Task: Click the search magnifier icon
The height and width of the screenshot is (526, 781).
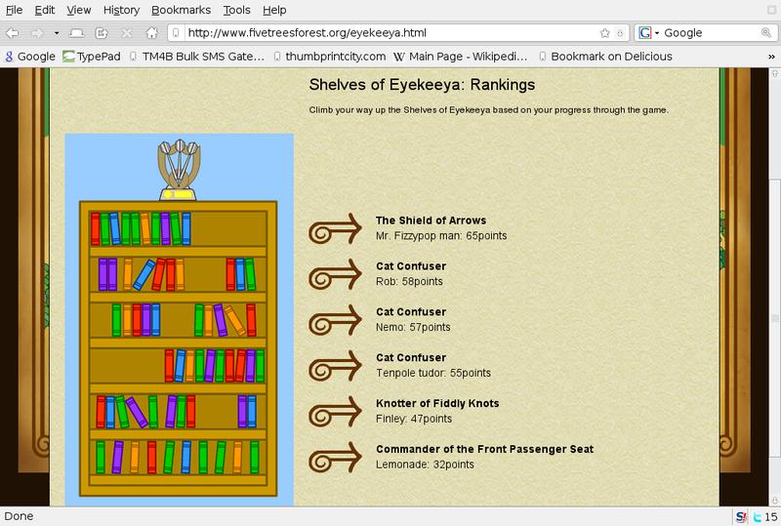Action: click(x=766, y=33)
